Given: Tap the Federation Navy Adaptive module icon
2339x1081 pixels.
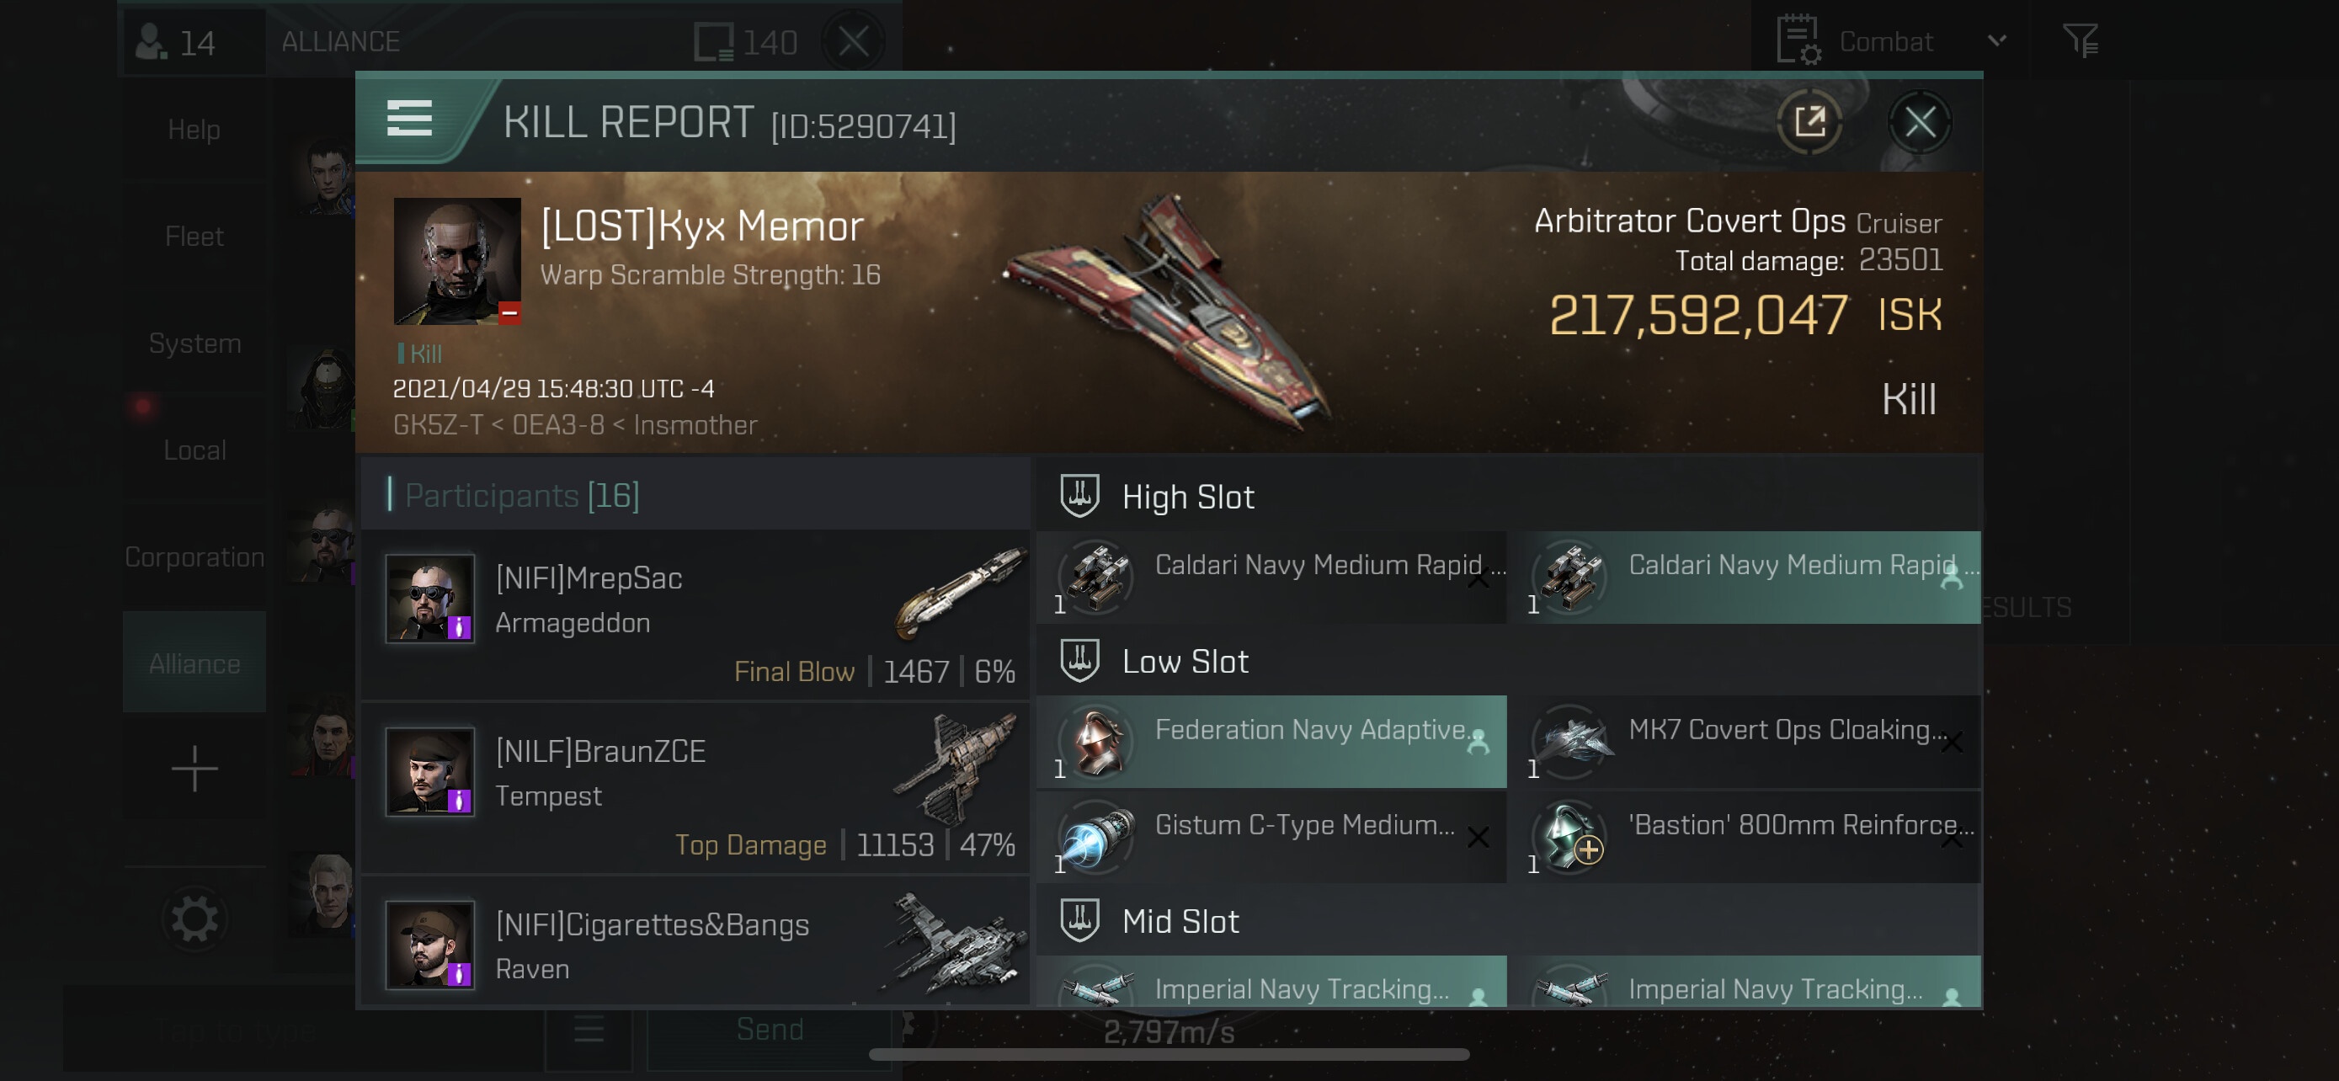Looking at the screenshot, I should pyautogui.click(x=1096, y=741).
